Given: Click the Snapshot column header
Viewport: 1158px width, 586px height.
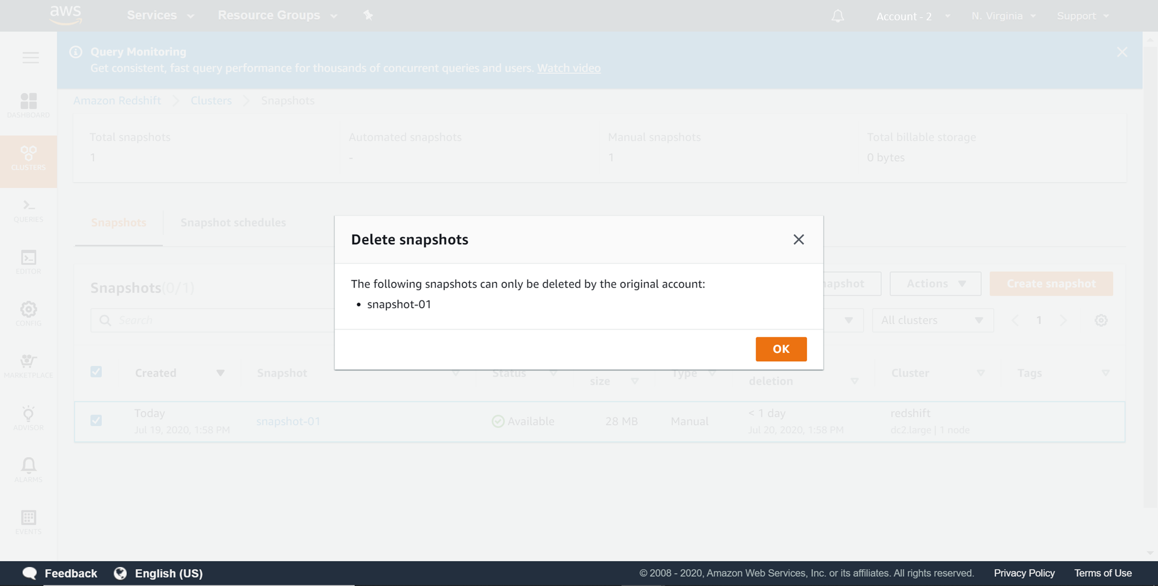Looking at the screenshot, I should point(282,373).
